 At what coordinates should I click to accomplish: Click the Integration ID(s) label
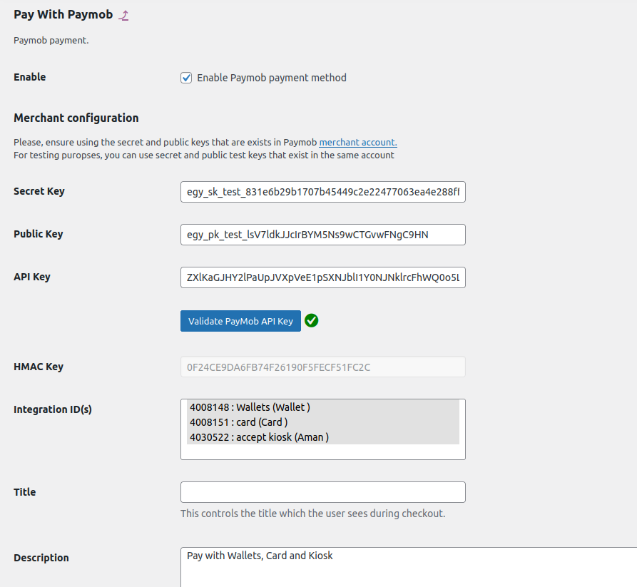[x=53, y=409]
